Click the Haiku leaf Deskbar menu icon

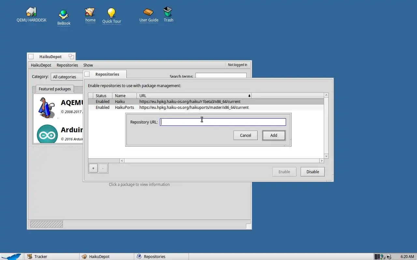11,256
